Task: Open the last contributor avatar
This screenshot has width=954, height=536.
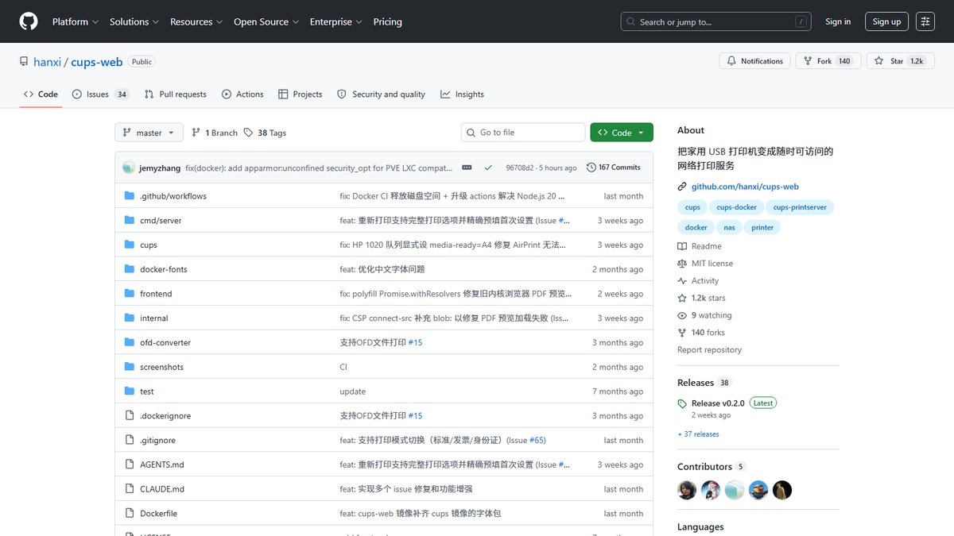Action: click(x=782, y=490)
